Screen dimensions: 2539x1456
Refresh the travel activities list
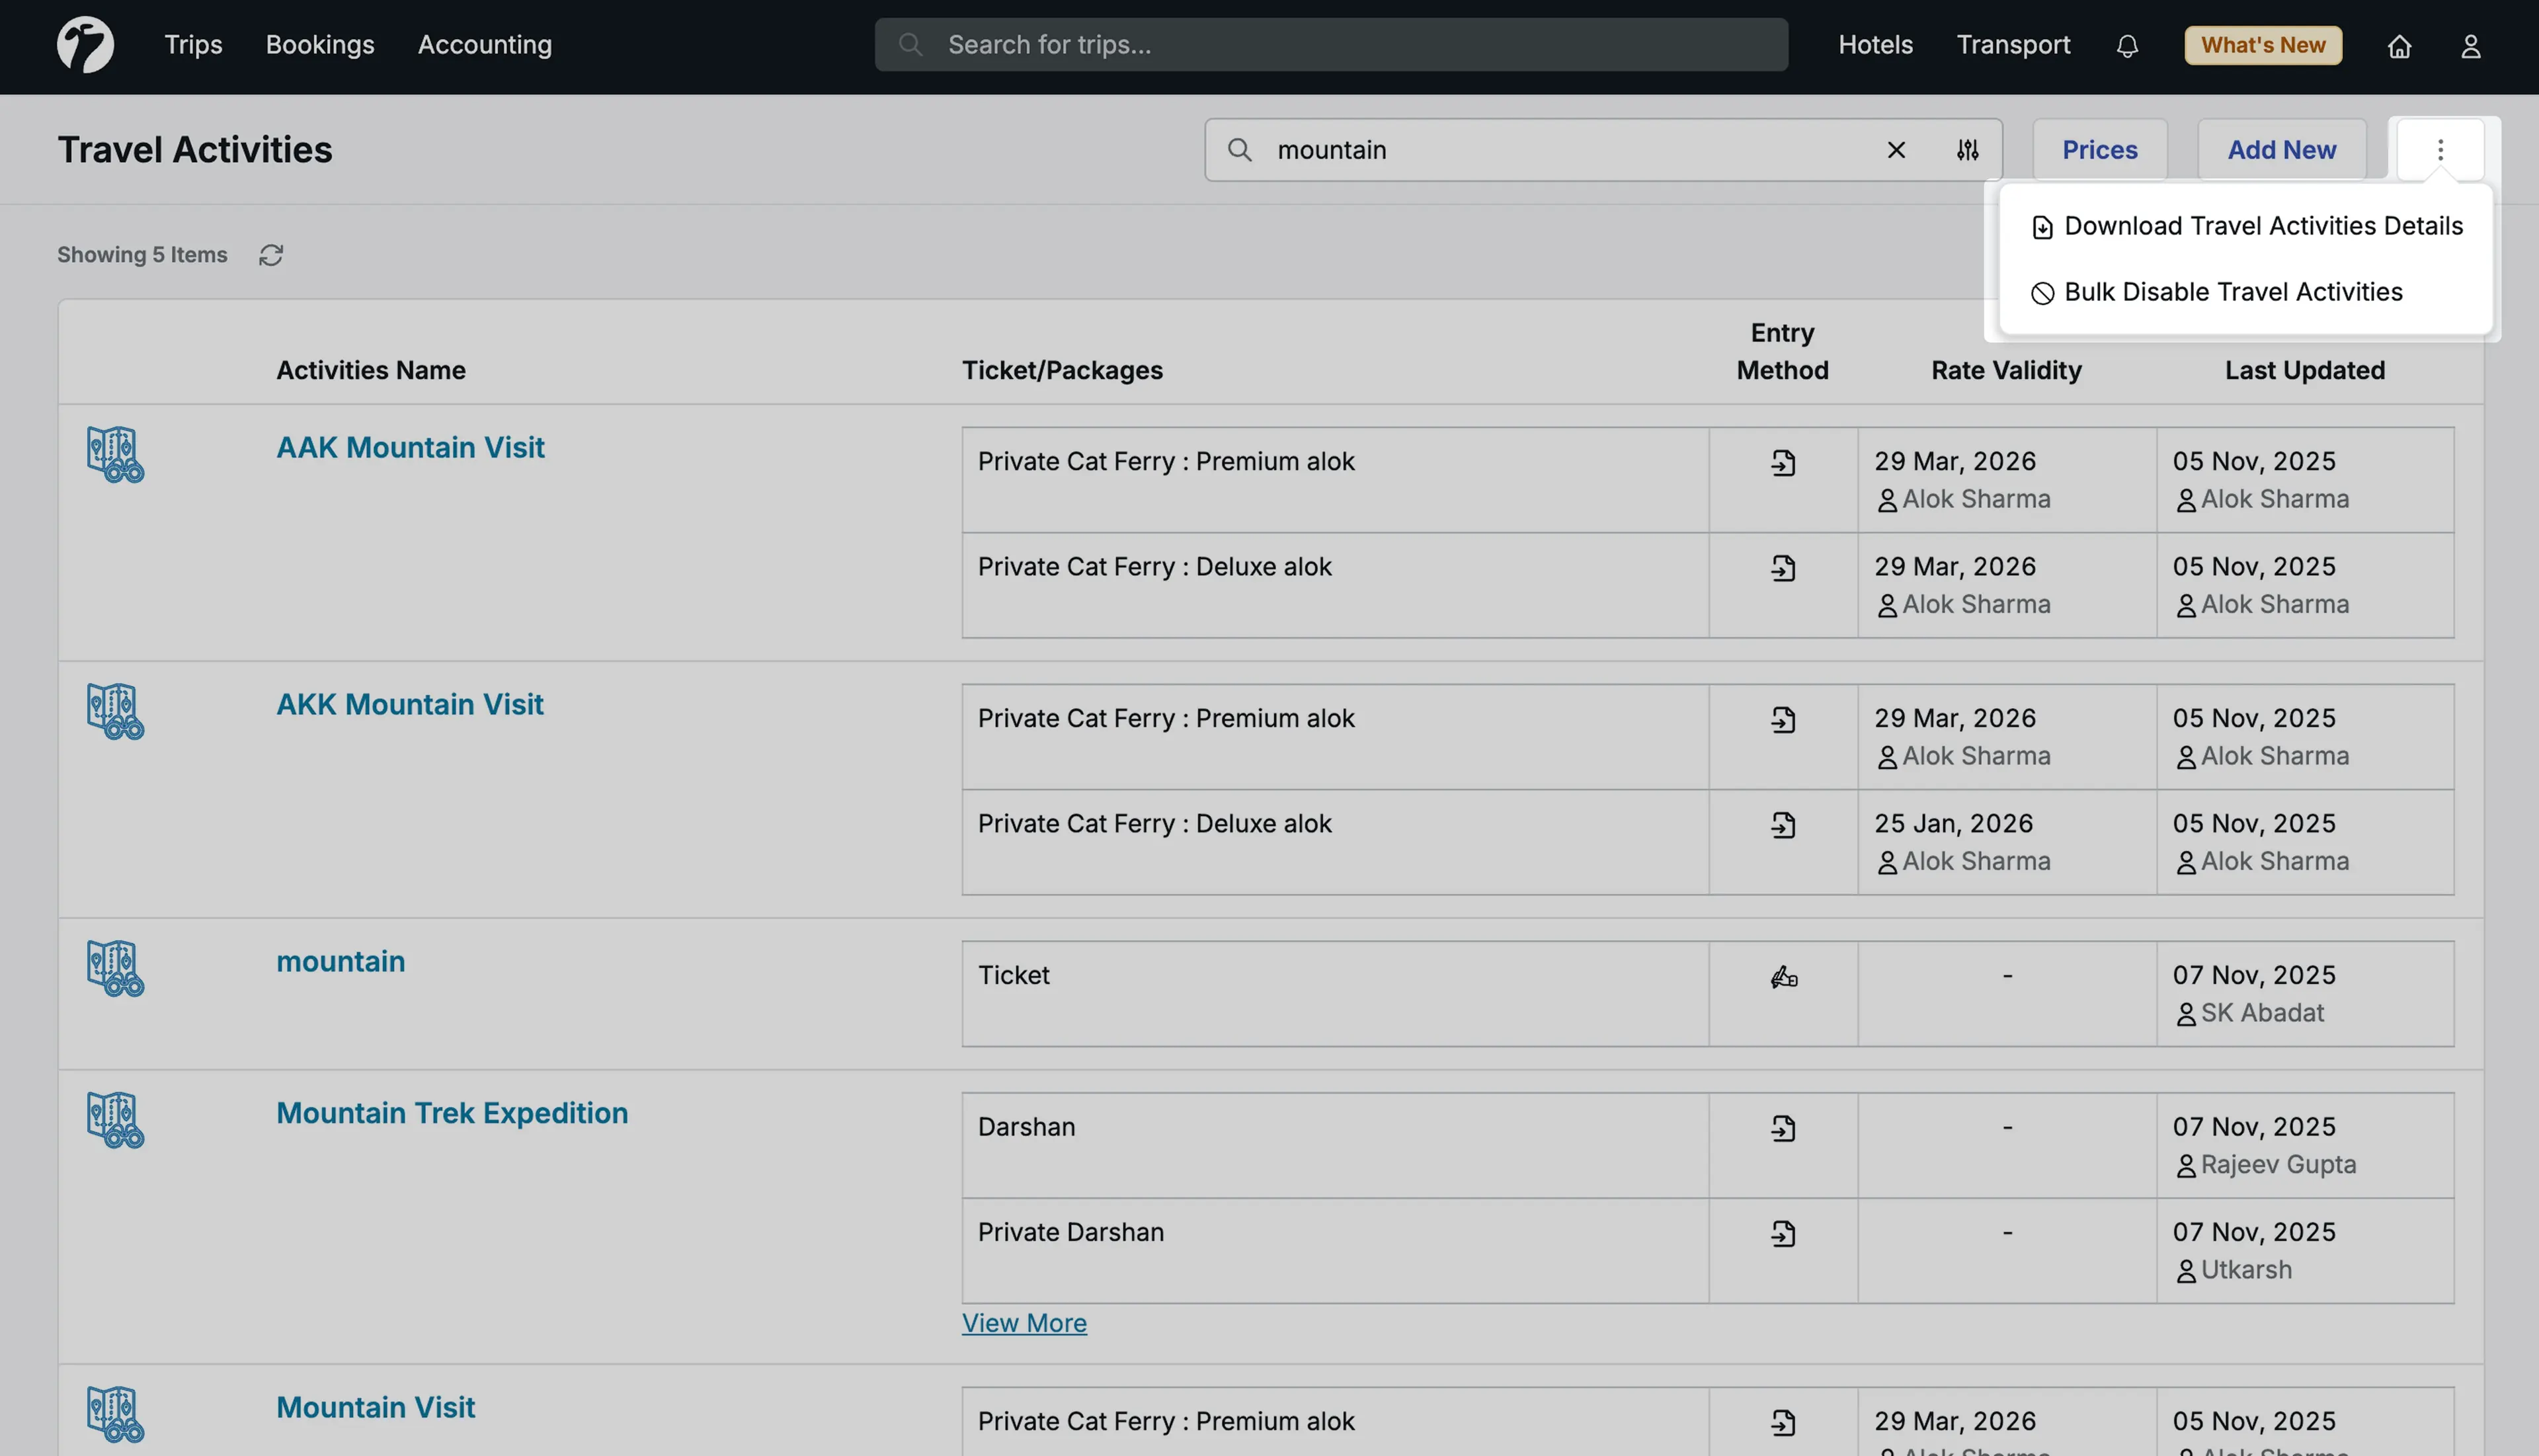pyautogui.click(x=271, y=255)
